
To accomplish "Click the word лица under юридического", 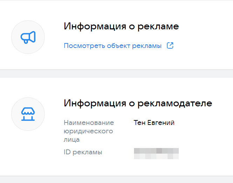I will point(72,140).
